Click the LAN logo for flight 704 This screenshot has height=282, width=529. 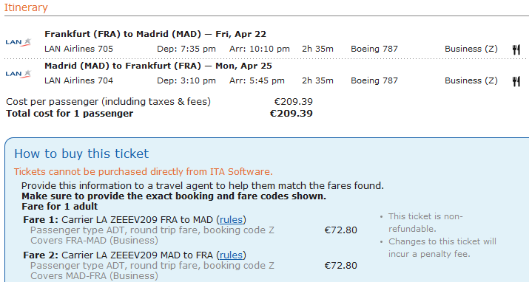(18, 74)
